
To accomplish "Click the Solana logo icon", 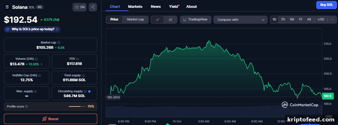I will [x=7, y=7].
